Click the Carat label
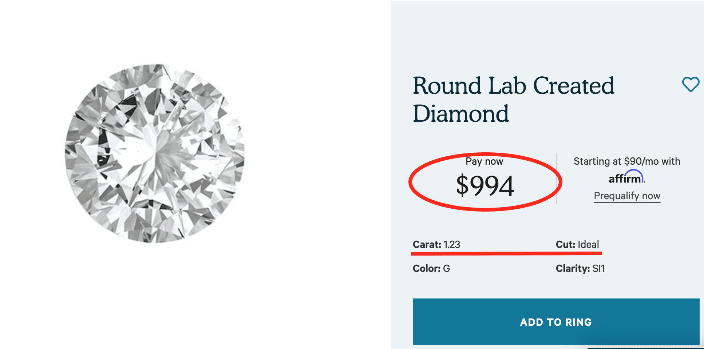The image size is (704, 349). pyautogui.click(x=427, y=245)
